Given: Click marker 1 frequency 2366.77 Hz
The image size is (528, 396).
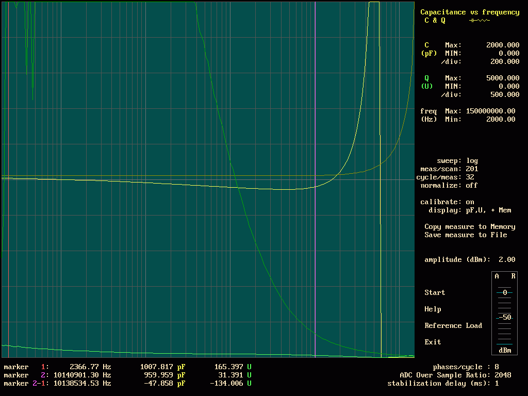Looking at the screenshot, I should 90,367.
